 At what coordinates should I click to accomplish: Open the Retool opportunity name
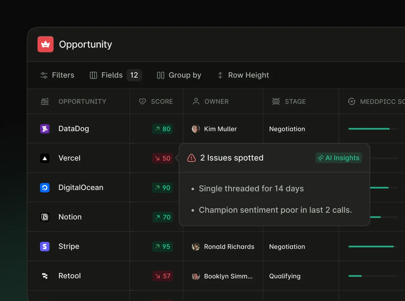(x=70, y=276)
